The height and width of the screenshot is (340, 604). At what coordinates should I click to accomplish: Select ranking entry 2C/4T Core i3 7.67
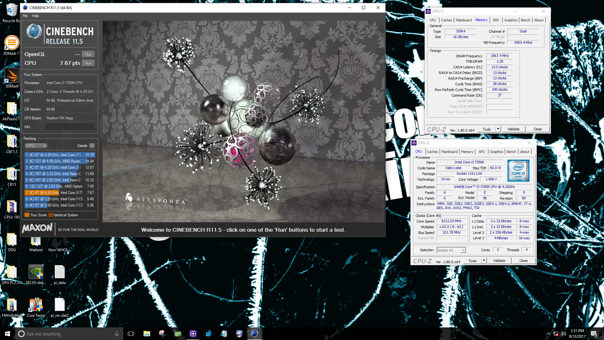pos(60,193)
